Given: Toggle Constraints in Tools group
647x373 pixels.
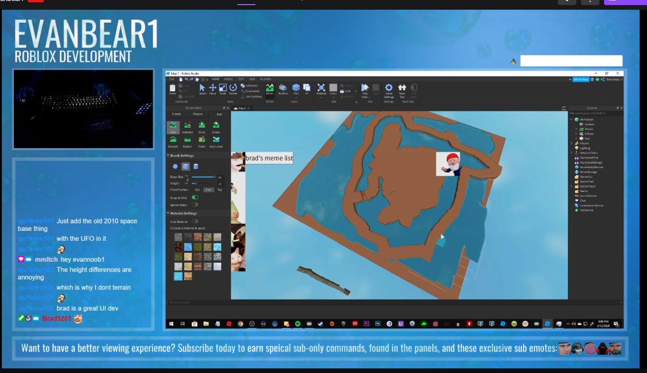Looking at the screenshot, I should (x=250, y=91).
